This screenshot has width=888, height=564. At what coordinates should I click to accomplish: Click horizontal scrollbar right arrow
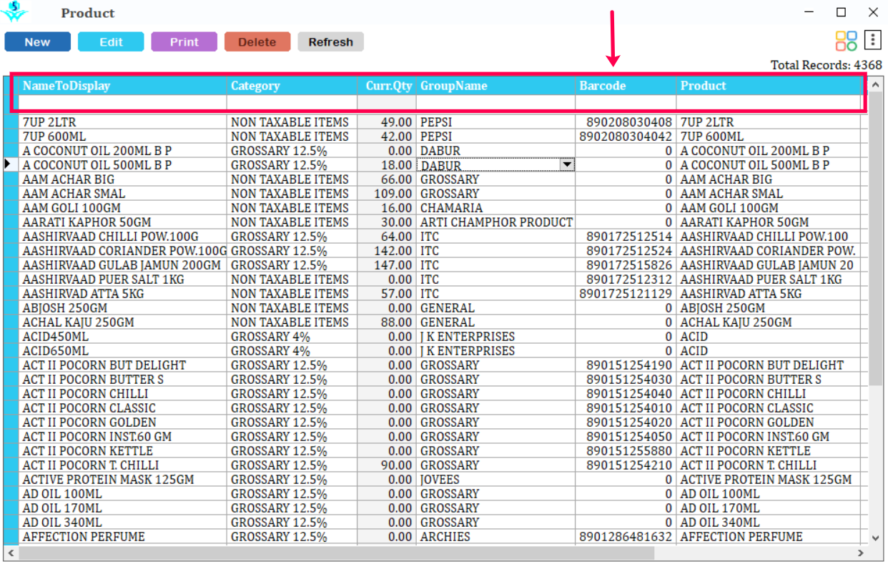861,553
